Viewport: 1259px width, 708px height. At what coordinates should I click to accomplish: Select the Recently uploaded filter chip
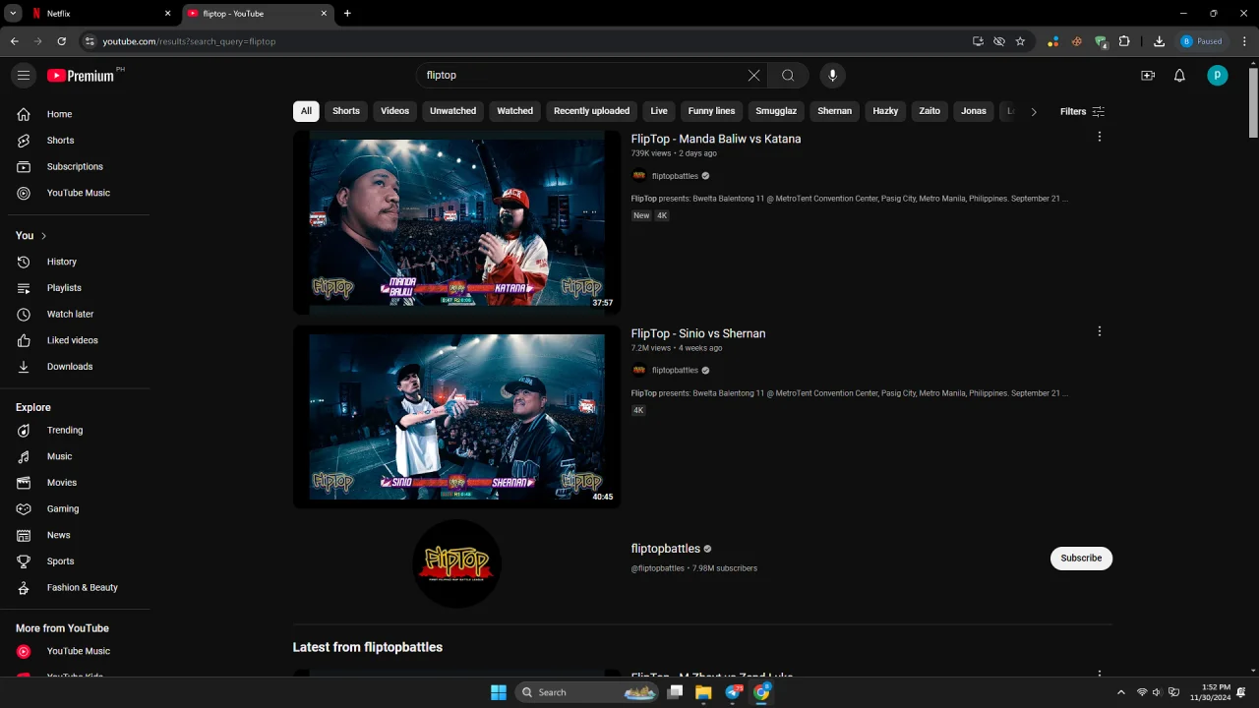point(591,111)
